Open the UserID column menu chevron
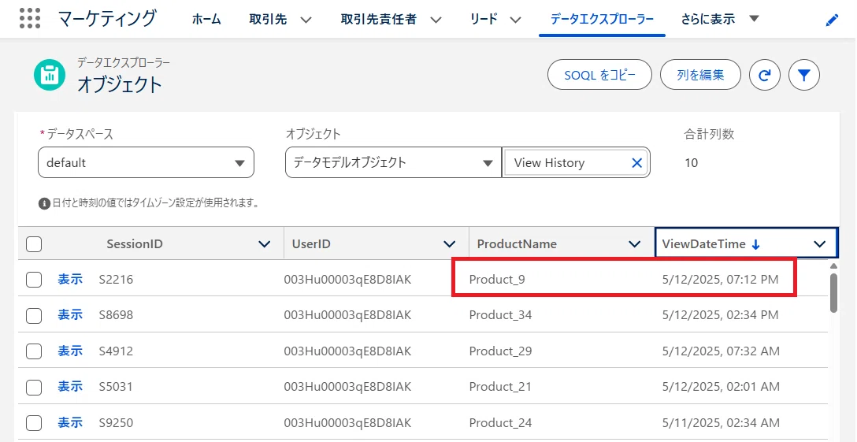This screenshot has height=442, width=857. (449, 244)
